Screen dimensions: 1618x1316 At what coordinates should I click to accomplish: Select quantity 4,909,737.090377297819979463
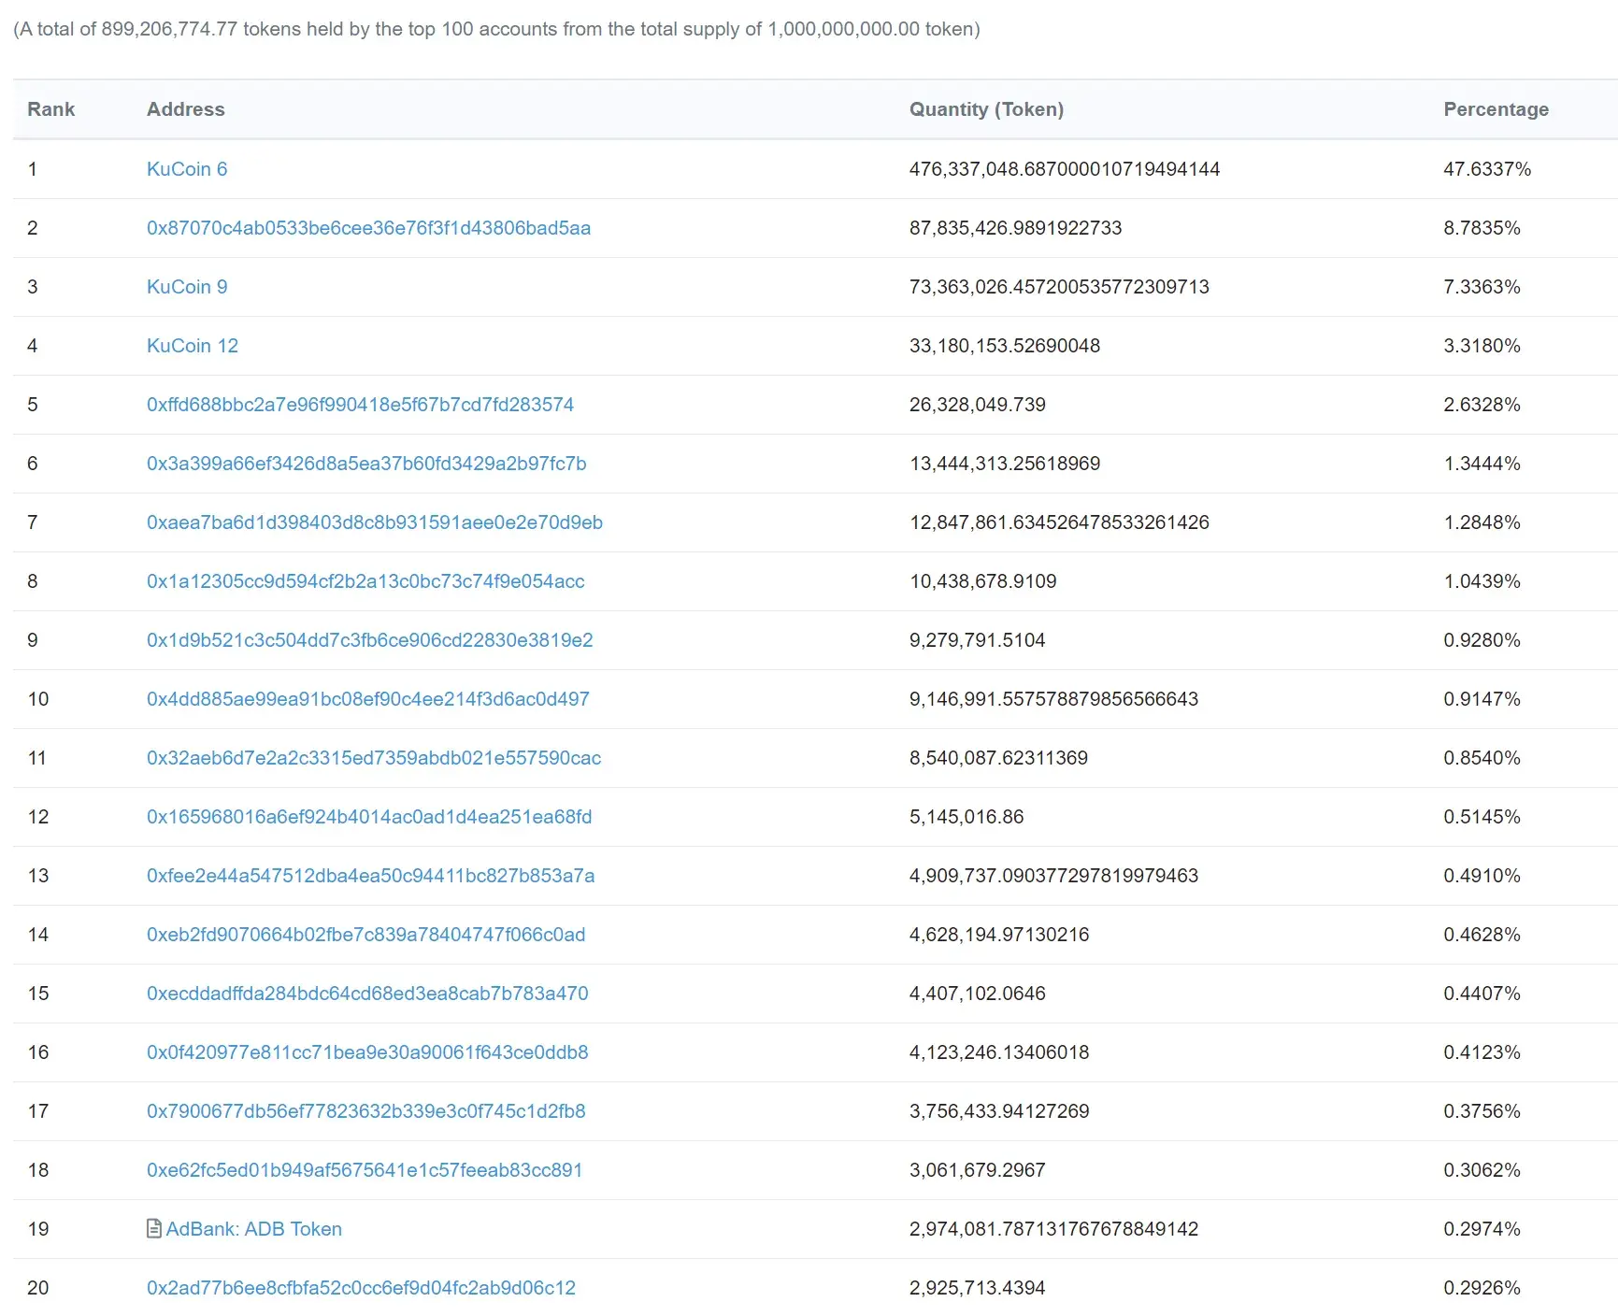(x=1053, y=876)
